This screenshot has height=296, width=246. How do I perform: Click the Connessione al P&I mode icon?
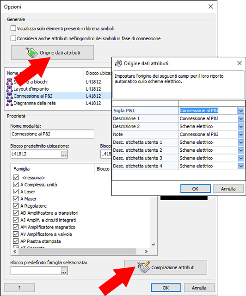tap(9, 96)
